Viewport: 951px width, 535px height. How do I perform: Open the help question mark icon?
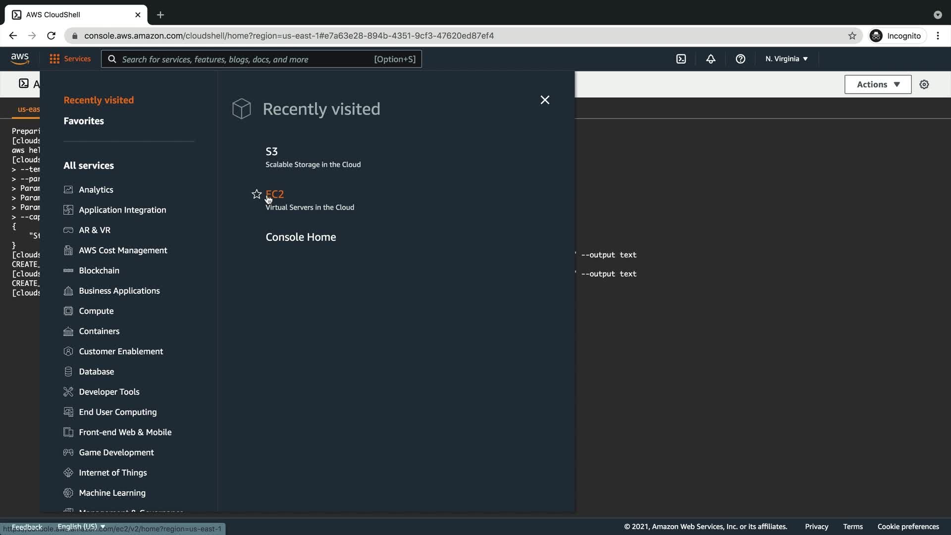pos(740,59)
